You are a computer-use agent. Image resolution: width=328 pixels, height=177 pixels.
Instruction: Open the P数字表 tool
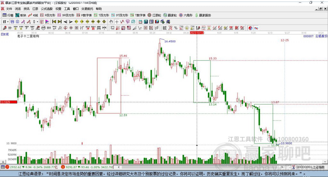[84, 15]
